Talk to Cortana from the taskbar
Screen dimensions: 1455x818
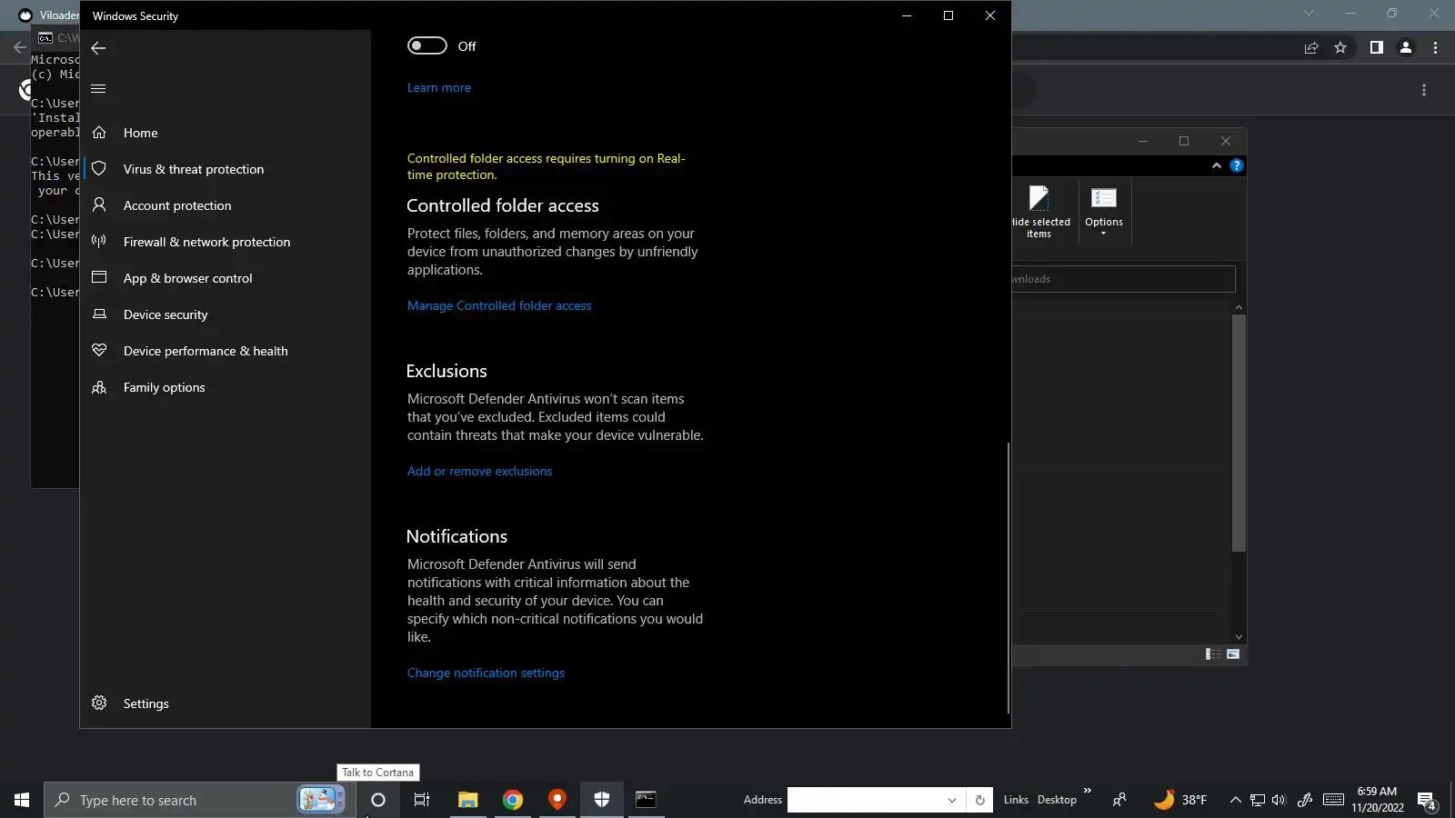(x=378, y=800)
